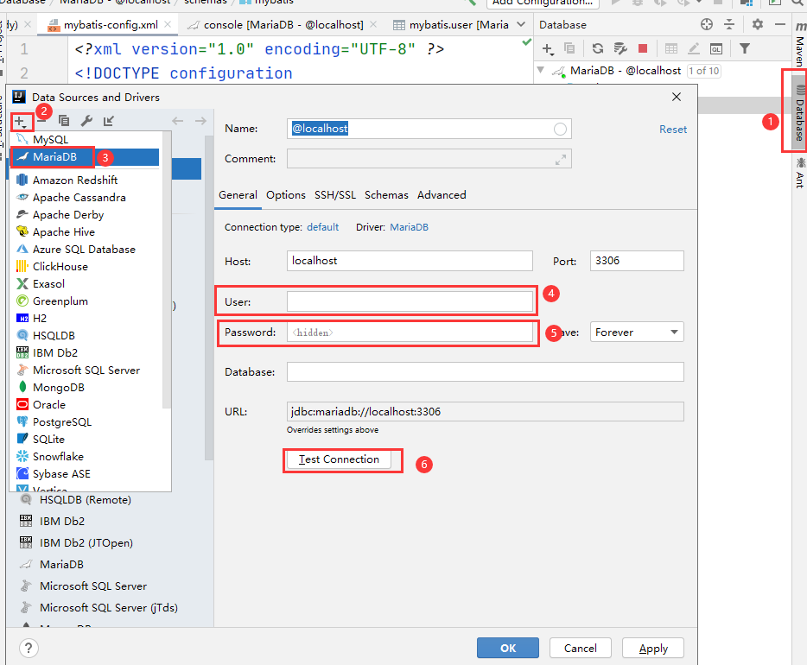Click the Reset link
Viewport: 807px width, 665px height.
click(x=673, y=129)
